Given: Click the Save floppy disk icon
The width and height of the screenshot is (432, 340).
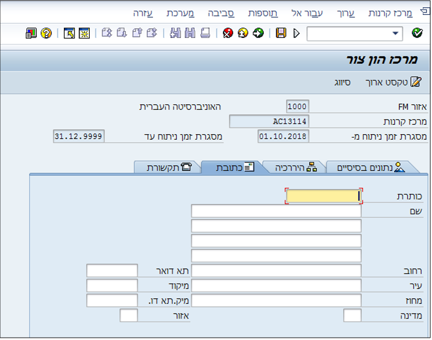Looking at the screenshot, I should (281, 33).
